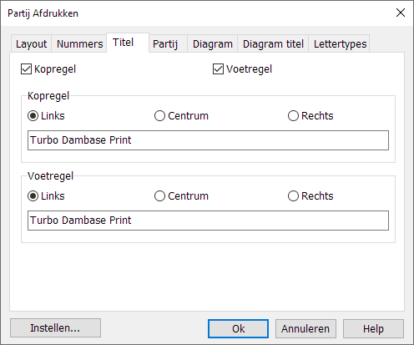
Task: Click the Voetregel text input field
Action: coord(208,221)
